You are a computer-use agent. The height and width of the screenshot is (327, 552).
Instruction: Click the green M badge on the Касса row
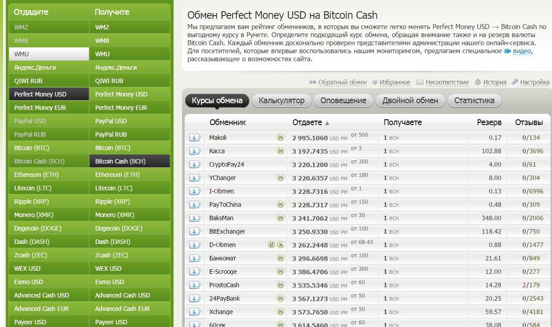click(280, 151)
